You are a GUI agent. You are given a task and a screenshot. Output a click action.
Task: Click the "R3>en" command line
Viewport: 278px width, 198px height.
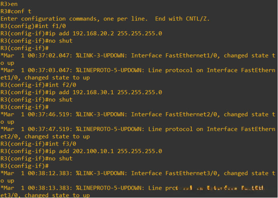9,4
